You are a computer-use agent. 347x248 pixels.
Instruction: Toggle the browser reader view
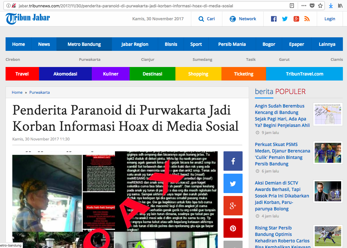click(x=292, y=5)
